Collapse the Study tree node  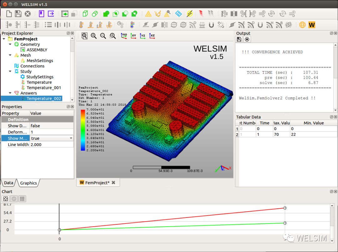[10, 71]
